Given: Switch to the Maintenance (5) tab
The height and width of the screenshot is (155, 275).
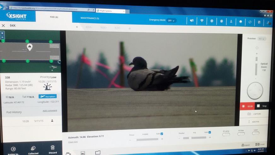Looking at the screenshot, I should pos(90,18).
